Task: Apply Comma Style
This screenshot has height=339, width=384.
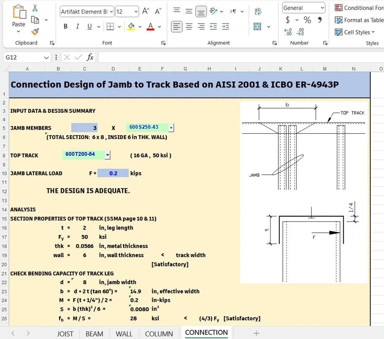Action: 320,20
